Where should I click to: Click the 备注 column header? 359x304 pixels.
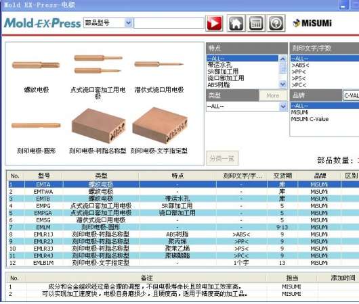click(146, 278)
